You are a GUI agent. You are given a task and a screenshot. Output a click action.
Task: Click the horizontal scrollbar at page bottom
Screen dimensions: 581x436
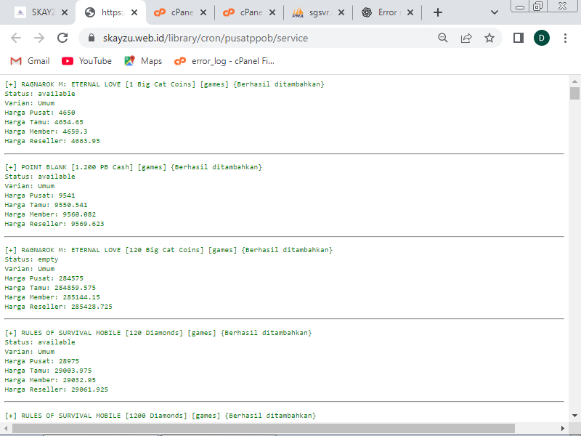tap(261, 428)
